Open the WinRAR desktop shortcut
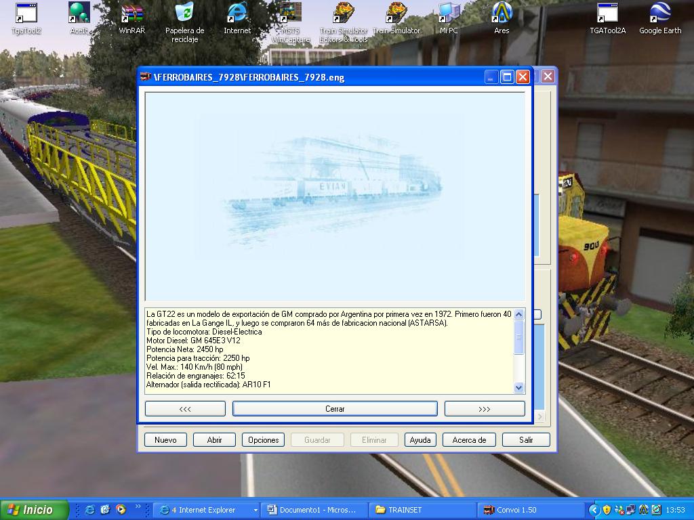The height and width of the screenshot is (520, 694). [132, 14]
